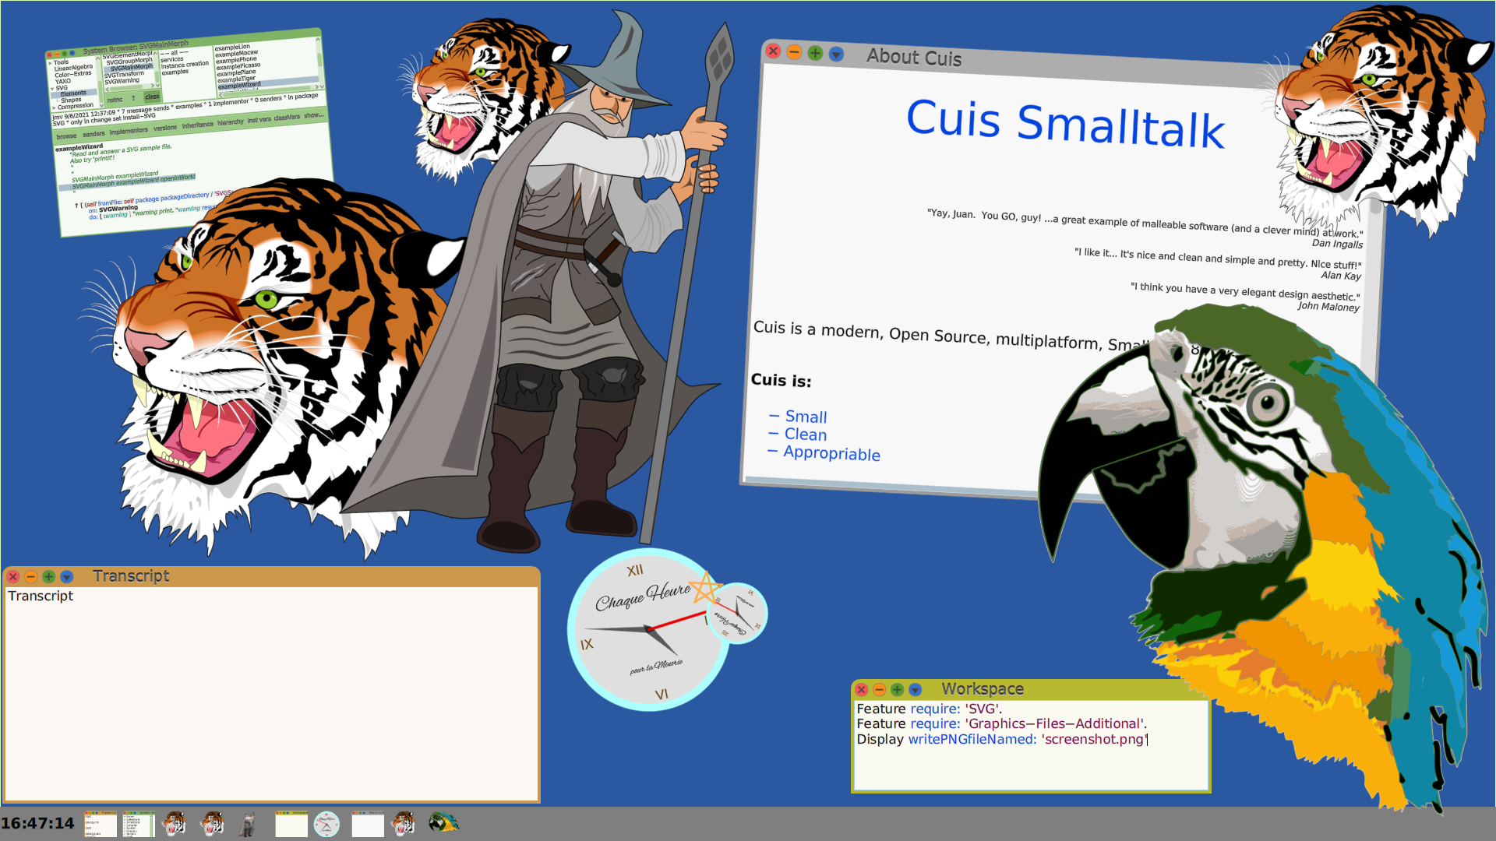Image resolution: width=1496 pixels, height=841 pixels.
Task: Select Elements subcategory in System Browser
Action: (x=73, y=93)
